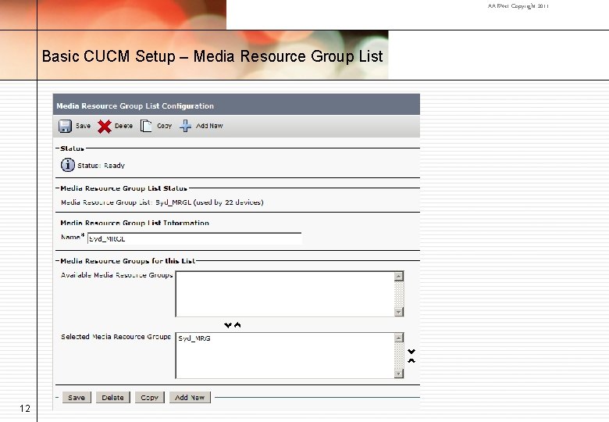Click the blue plus Add New icon
Screen dimensions: 609x422
(x=185, y=126)
